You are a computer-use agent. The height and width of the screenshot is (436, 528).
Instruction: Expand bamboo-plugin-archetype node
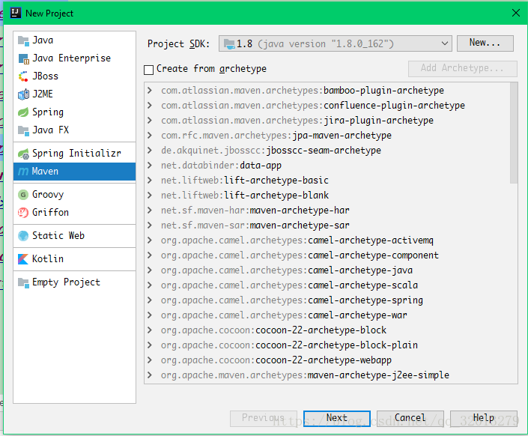pyautogui.click(x=150, y=91)
